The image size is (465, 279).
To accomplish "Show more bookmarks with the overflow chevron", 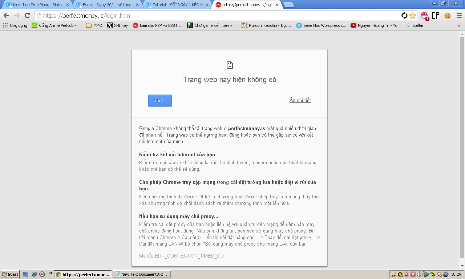I will click(x=459, y=25).
